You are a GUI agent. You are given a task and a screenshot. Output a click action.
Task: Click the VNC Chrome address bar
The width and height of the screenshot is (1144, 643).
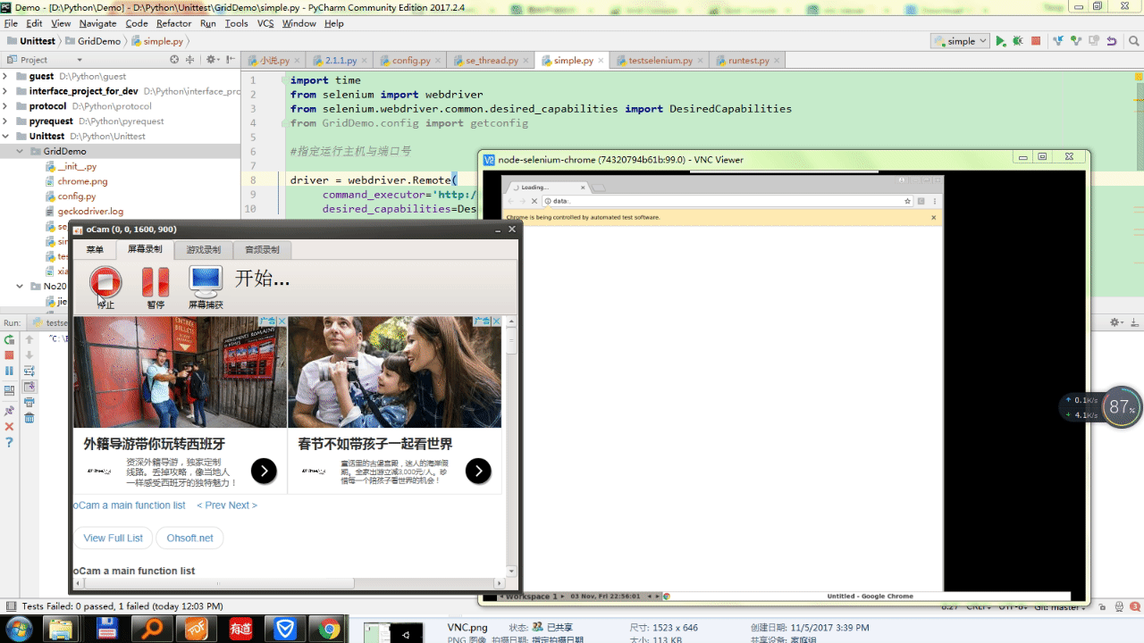pyautogui.click(x=724, y=201)
